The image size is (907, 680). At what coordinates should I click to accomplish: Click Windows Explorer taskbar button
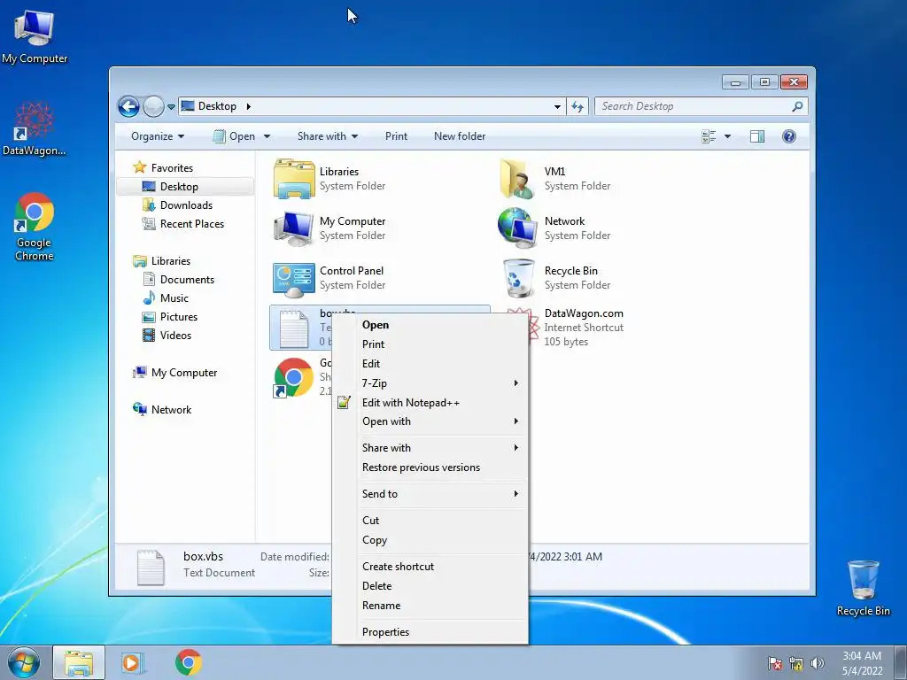79,662
